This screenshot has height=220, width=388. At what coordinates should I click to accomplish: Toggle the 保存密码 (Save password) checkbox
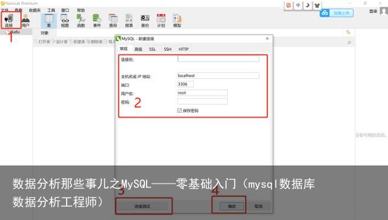point(179,110)
